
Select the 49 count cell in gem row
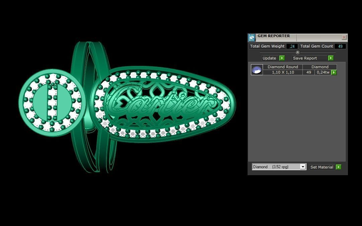point(309,73)
